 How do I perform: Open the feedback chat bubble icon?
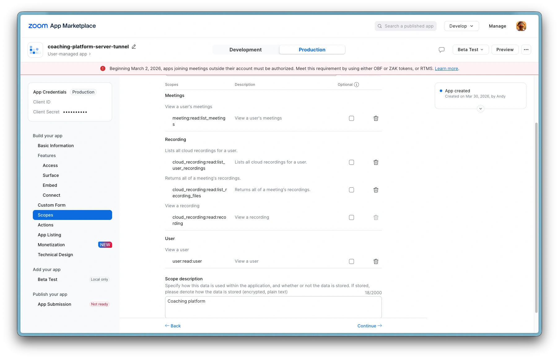click(x=442, y=50)
